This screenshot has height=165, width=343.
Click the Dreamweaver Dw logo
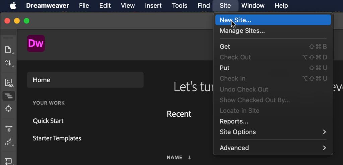pyautogui.click(x=36, y=43)
